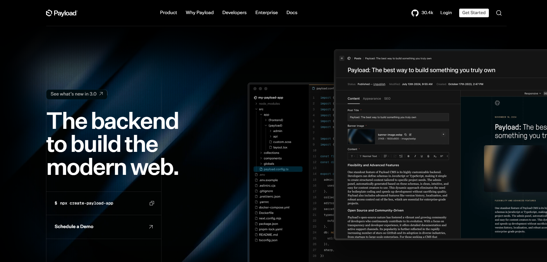The height and width of the screenshot is (262, 547).
Task: Click the Unpublish link
Action: point(379,84)
